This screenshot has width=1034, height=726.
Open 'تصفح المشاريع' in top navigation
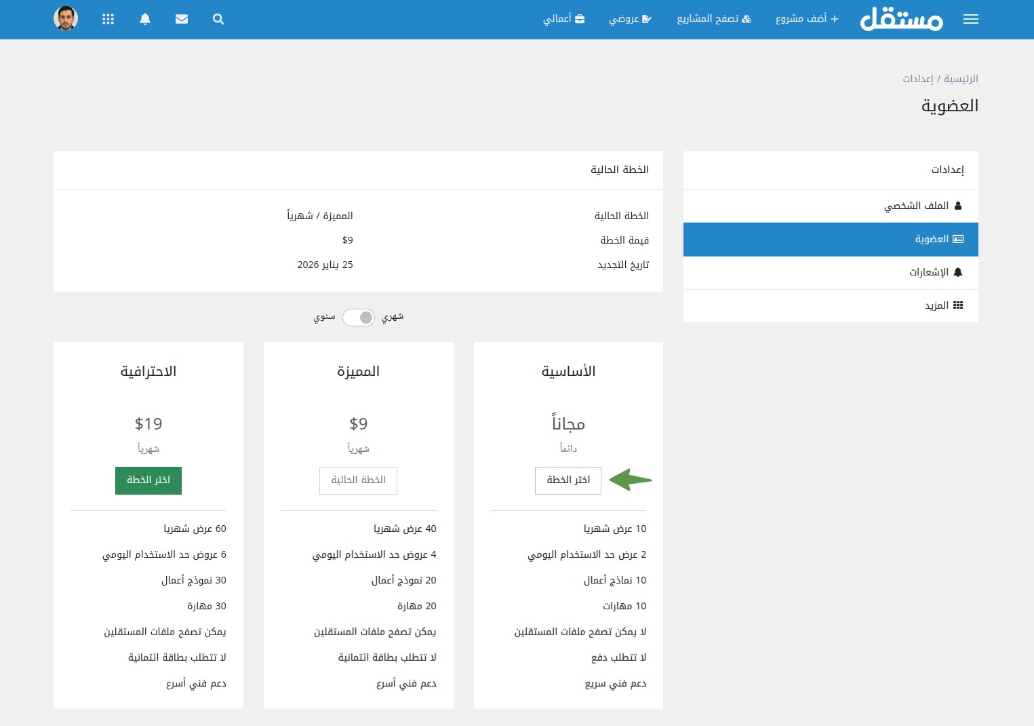pyautogui.click(x=714, y=19)
